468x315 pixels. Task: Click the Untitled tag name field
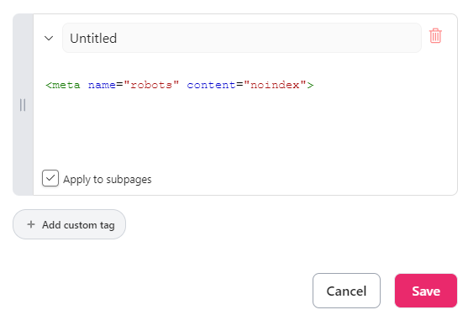pyautogui.click(x=242, y=38)
